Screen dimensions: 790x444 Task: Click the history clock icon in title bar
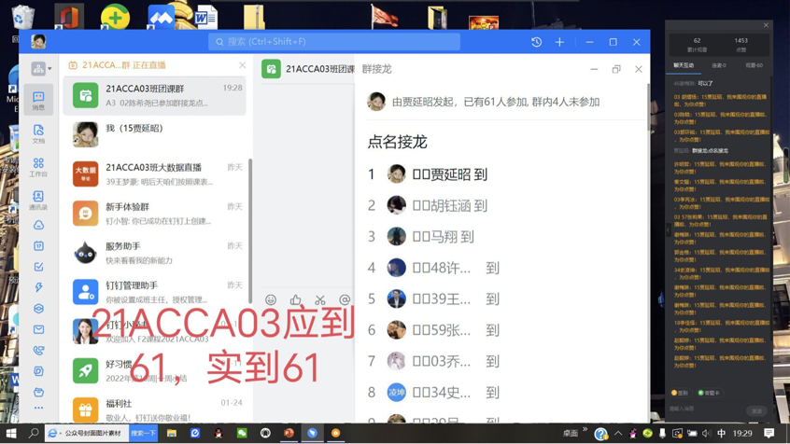pos(536,42)
